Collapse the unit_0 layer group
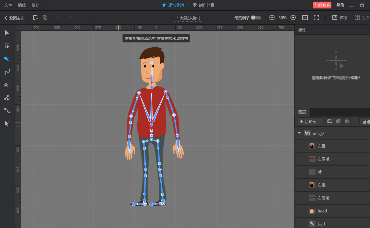The width and height of the screenshot is (370, 228). coord(299,133)
